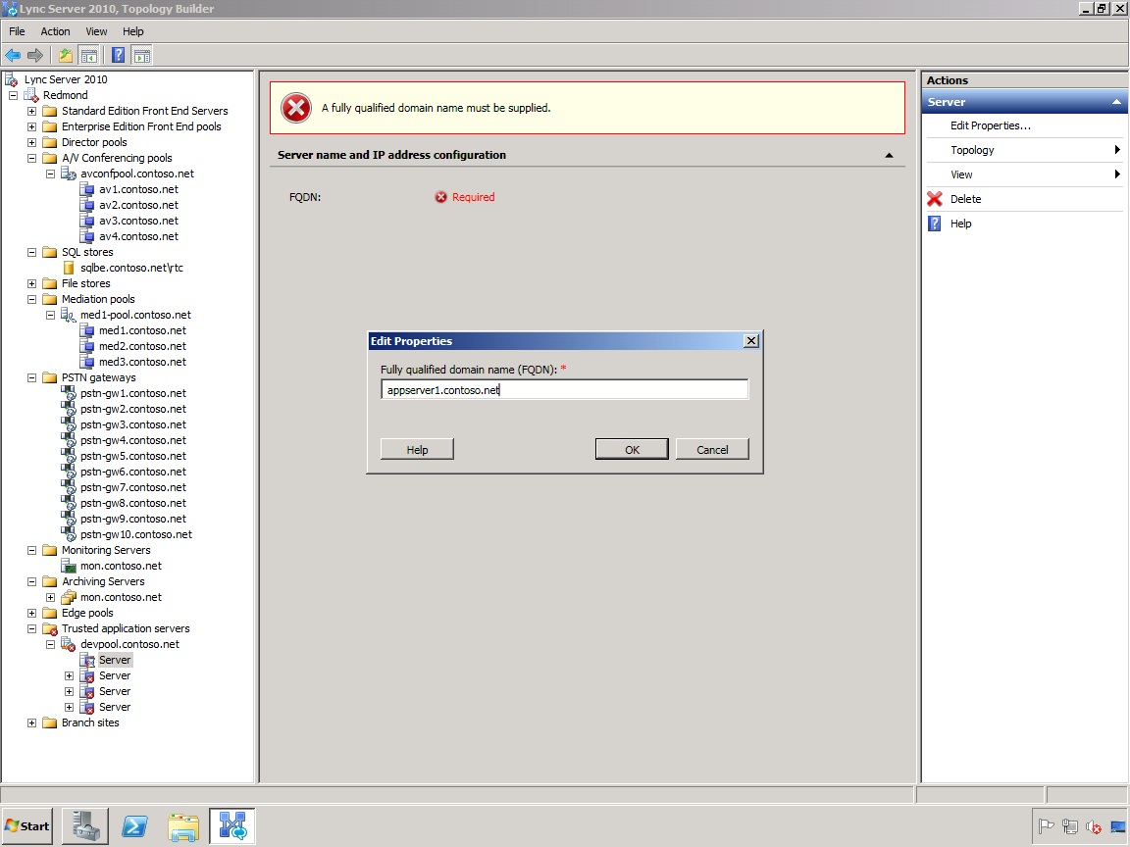Open Server Manager from the taskbar
This screenshot has height=847, width=1130.
tap(85, 825)
